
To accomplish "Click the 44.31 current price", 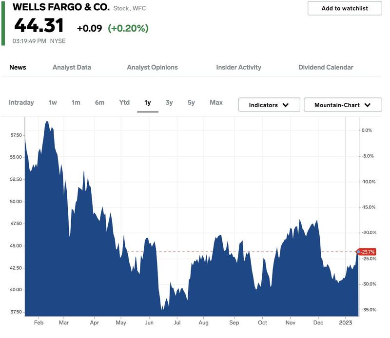I will pyautogui.click(x=39, y=25).
